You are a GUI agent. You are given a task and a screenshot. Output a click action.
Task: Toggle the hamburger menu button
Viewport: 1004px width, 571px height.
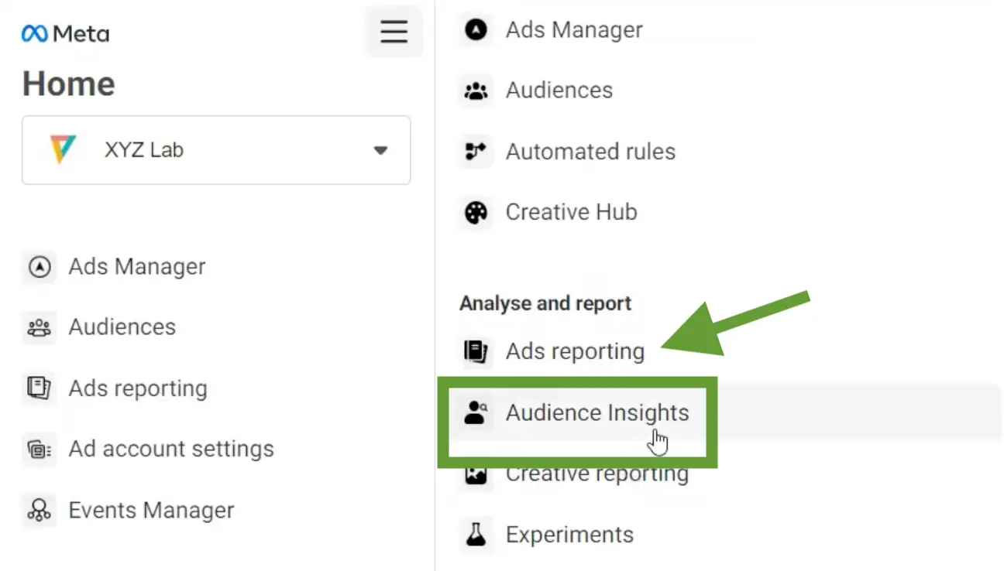(394, 32)
